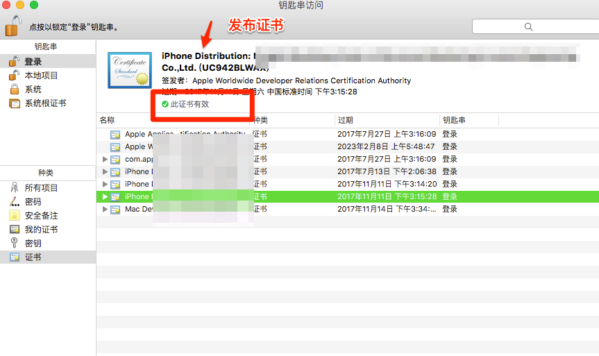599x356 pixels.
Task: Select the 系统根证书 keychain
Action: [x=48, y=103]
